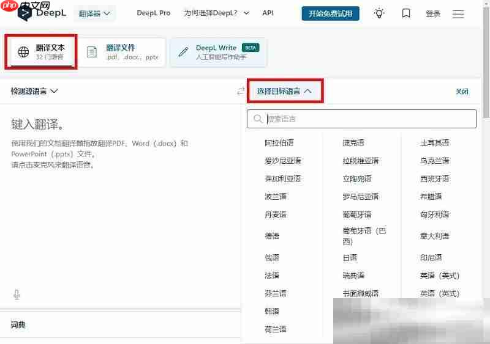The height and width of the screenshot is (344, 490).
Task: Select 瑞典语 as target language
Action: [x=353, y=276]
